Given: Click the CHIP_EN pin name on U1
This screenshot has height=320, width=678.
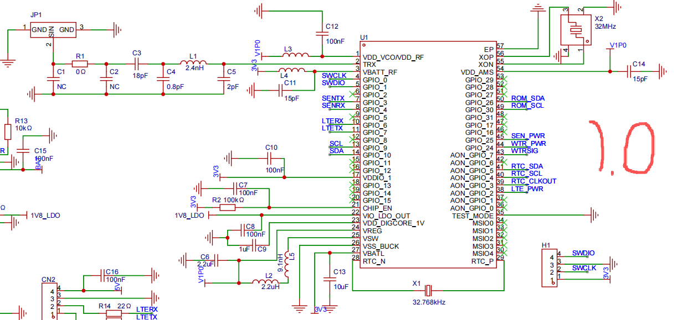Looking at the screenshot, I should tap(377, 208).
